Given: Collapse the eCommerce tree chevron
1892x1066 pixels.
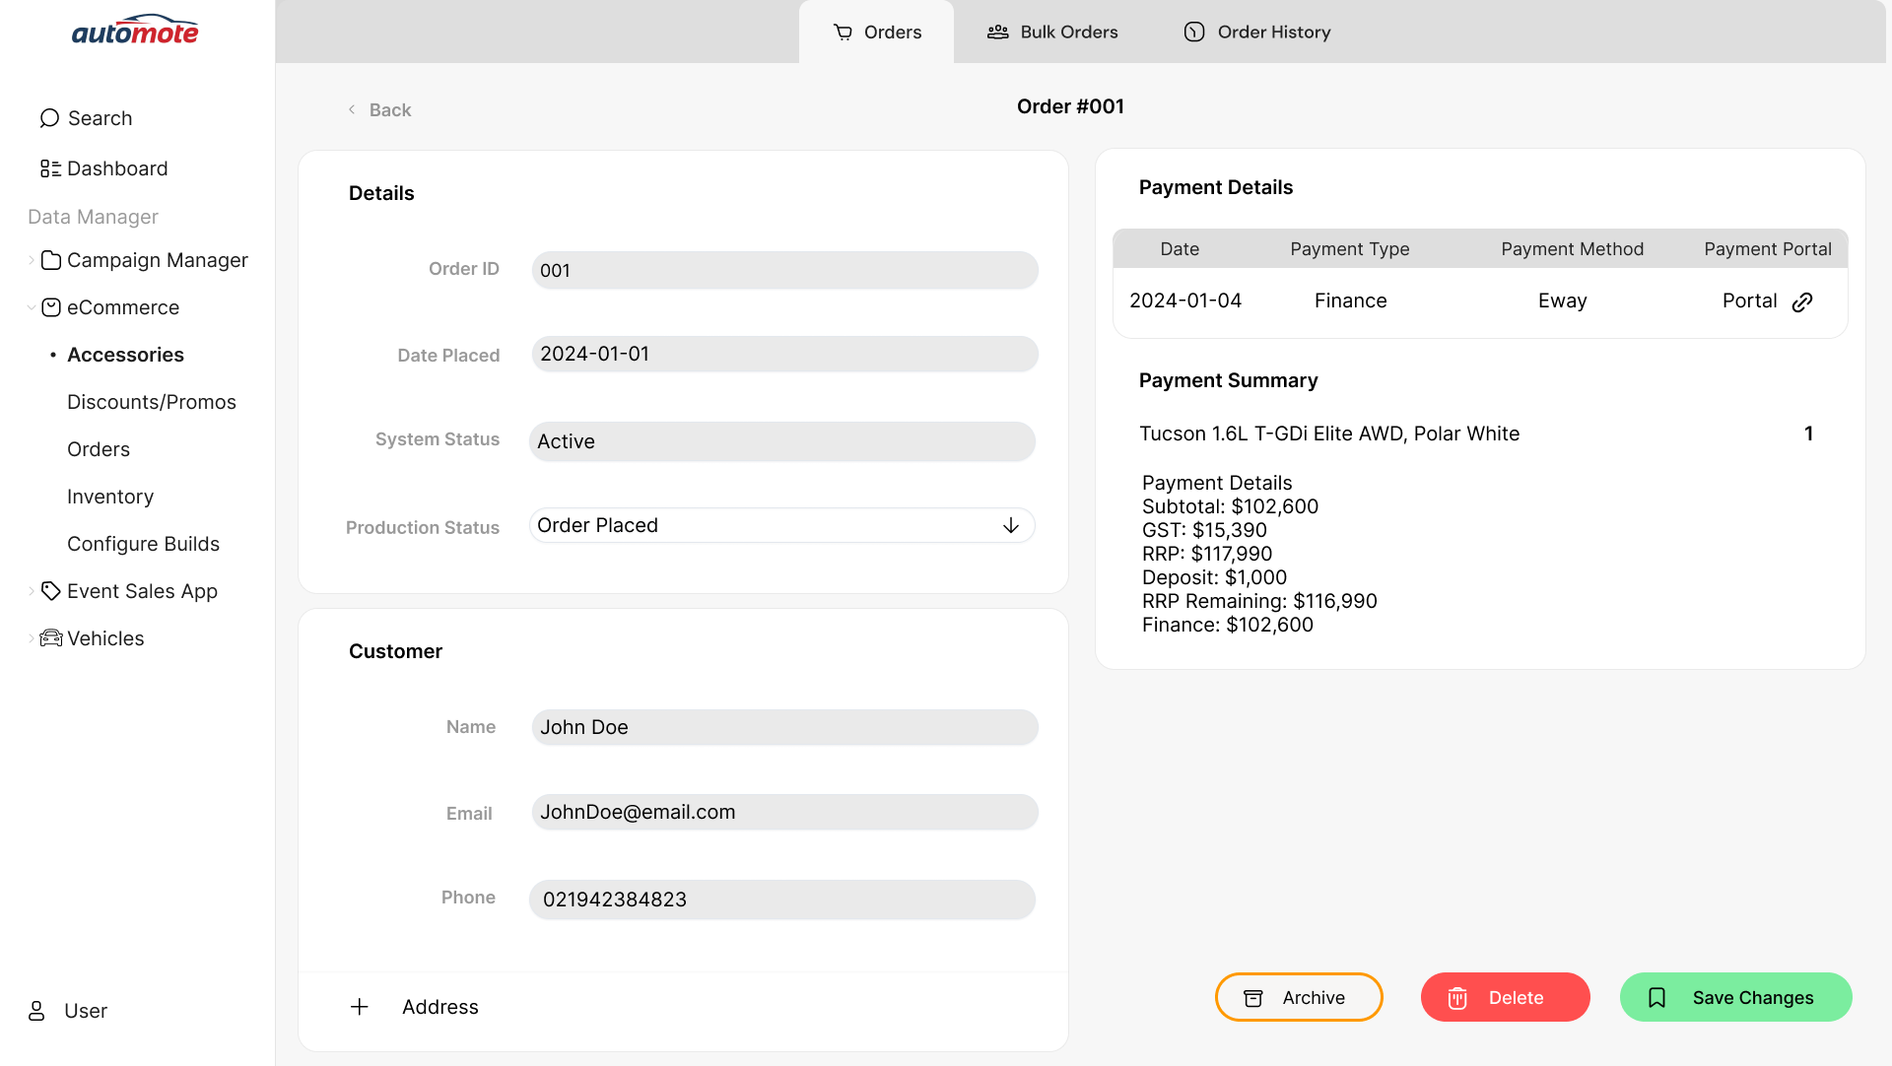Looking at the screenshot, I should pyautogui.click(x=32, y=307).
